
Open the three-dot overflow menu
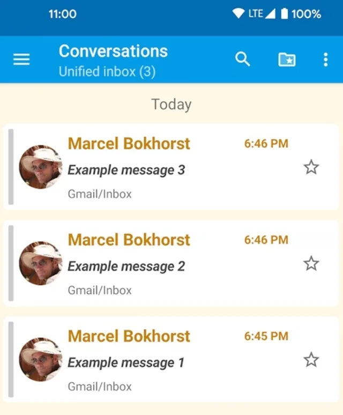coord(325,60)
